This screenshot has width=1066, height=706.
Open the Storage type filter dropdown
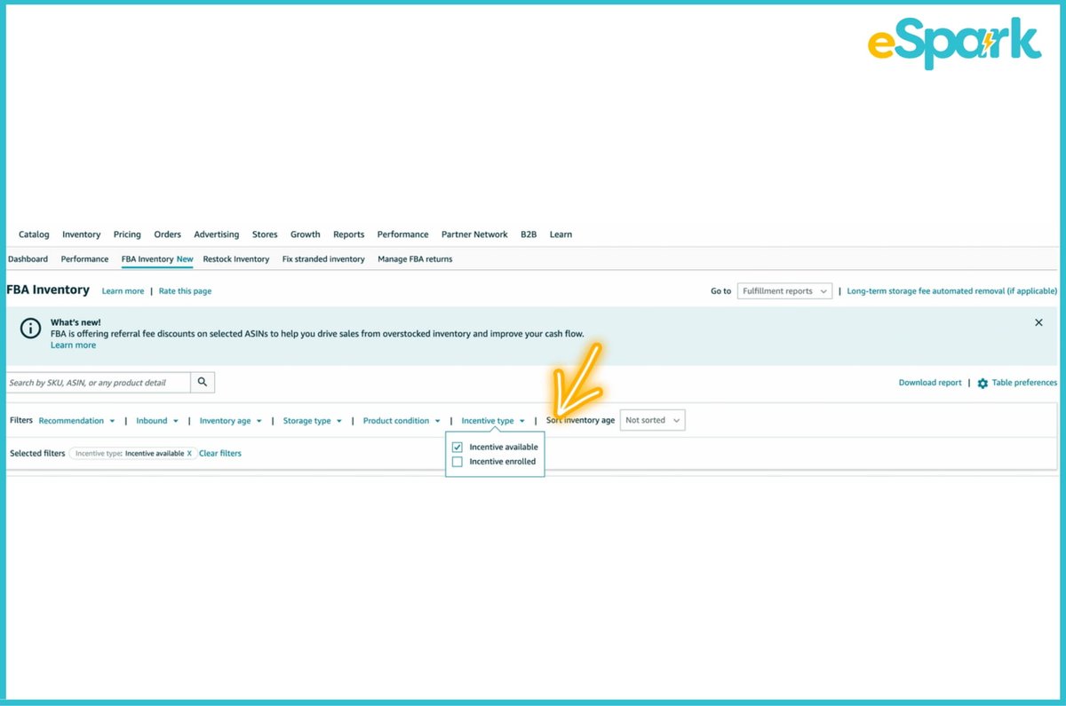pyautogui.click(x=313, y=421)
